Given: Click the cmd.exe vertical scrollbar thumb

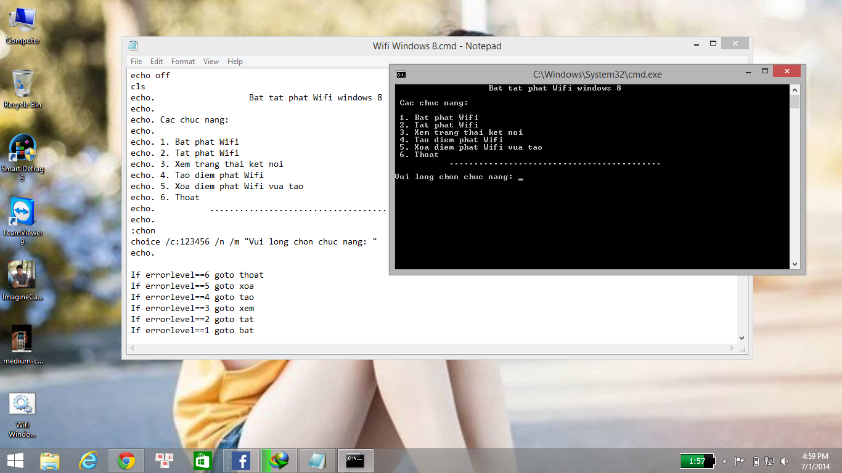Looking at the screenshot, I should [x=795, y=102].
